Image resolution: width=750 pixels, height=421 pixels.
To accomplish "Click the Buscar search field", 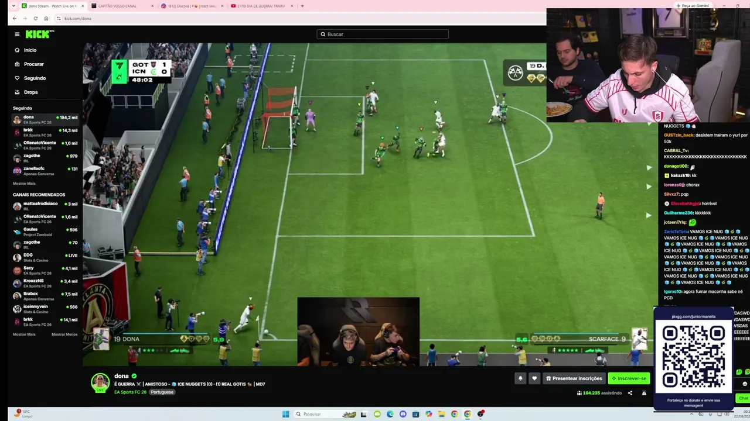I will click(x=383, y=34).
